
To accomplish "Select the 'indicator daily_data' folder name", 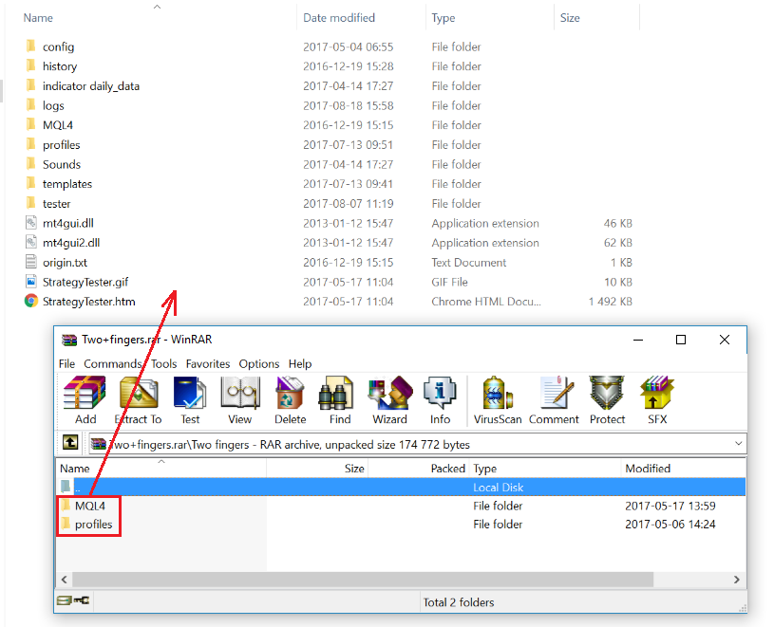I will (x=91, y=85).
